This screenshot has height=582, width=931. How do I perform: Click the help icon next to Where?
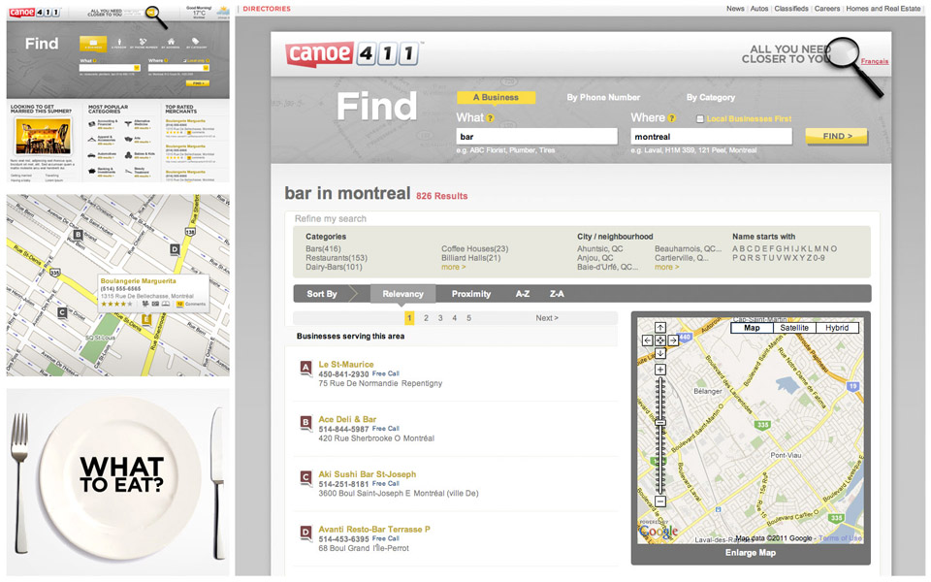[673, 118]
